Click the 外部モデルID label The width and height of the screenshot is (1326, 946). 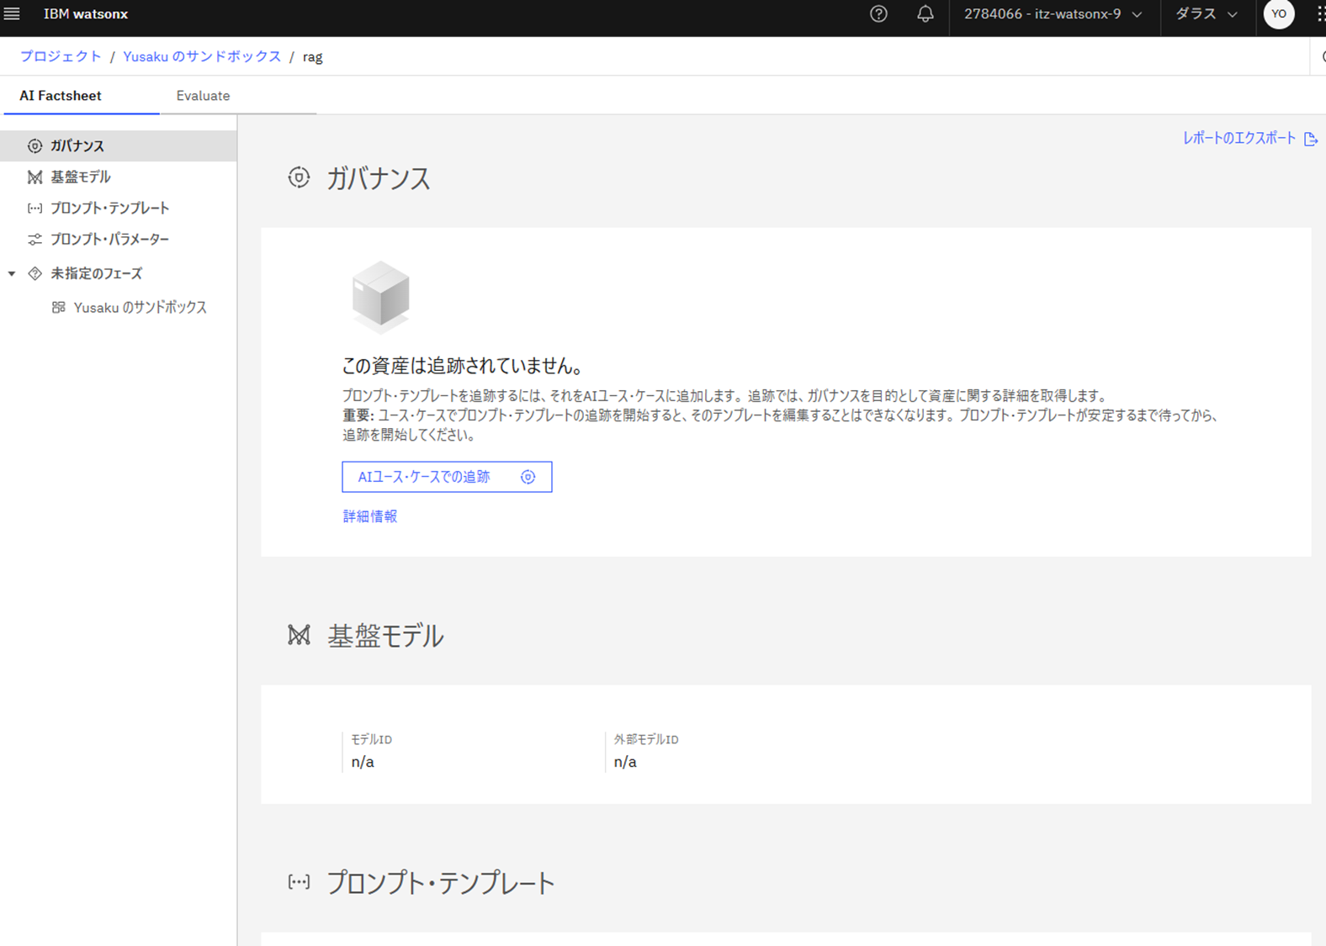pyautogui.click(x=646, y=739)
